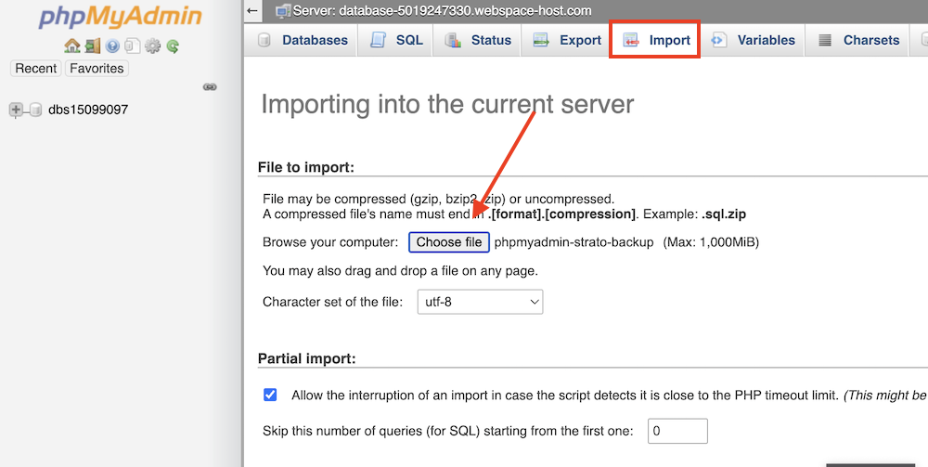Click the server icon in breadcrumb
This screenshot has height=467, width=928.
coord(283,10)
